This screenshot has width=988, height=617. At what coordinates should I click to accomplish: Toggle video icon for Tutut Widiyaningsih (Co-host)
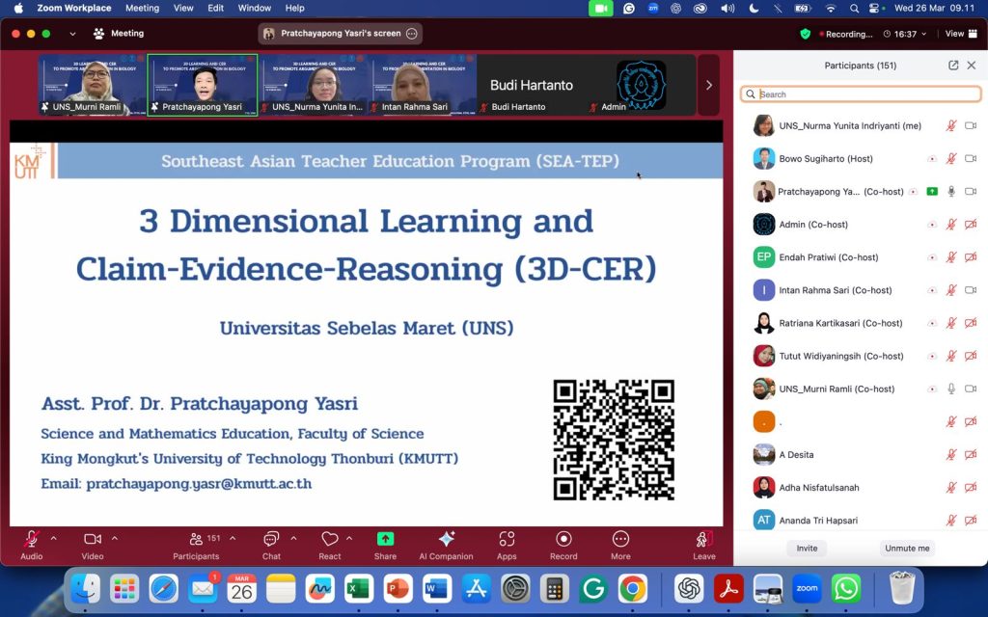click(971, 356)
